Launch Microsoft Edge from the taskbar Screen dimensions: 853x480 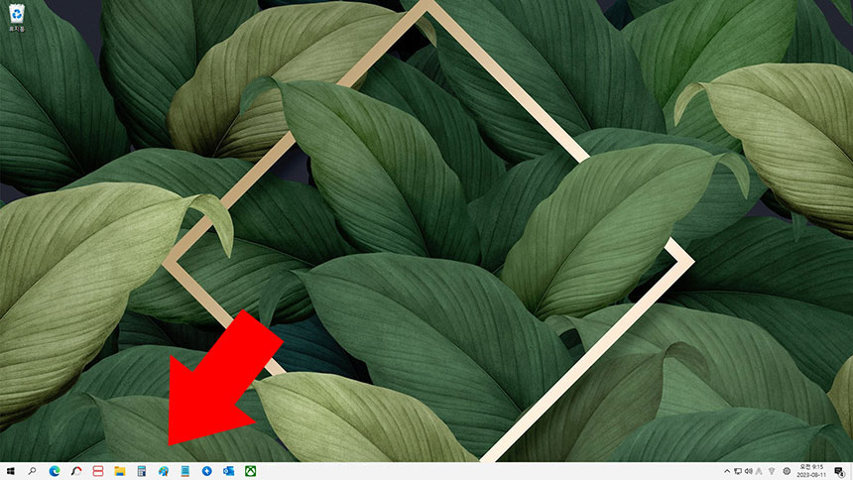55,471
